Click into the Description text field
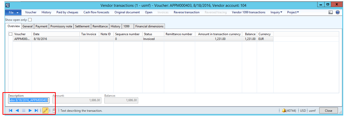This screenshot has height=117, width=348. (28, 100)
